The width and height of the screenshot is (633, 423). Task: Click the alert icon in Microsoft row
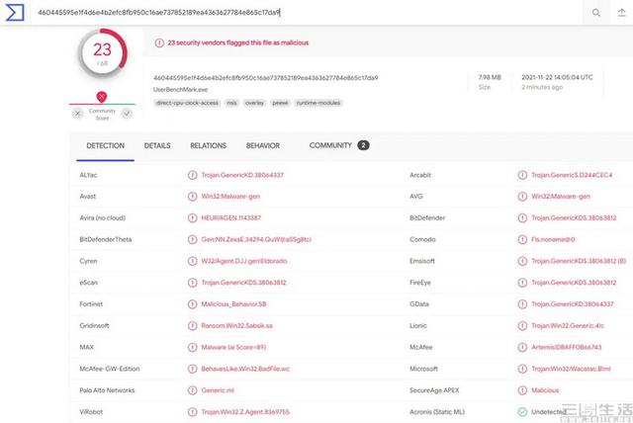(522, 369)
